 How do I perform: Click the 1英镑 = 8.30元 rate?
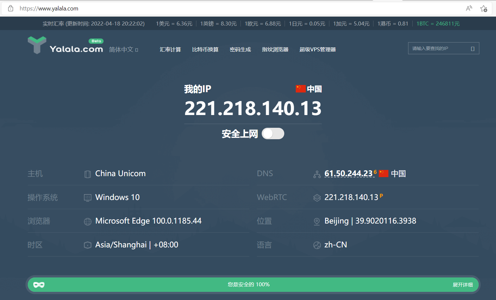tap(218, 24)
